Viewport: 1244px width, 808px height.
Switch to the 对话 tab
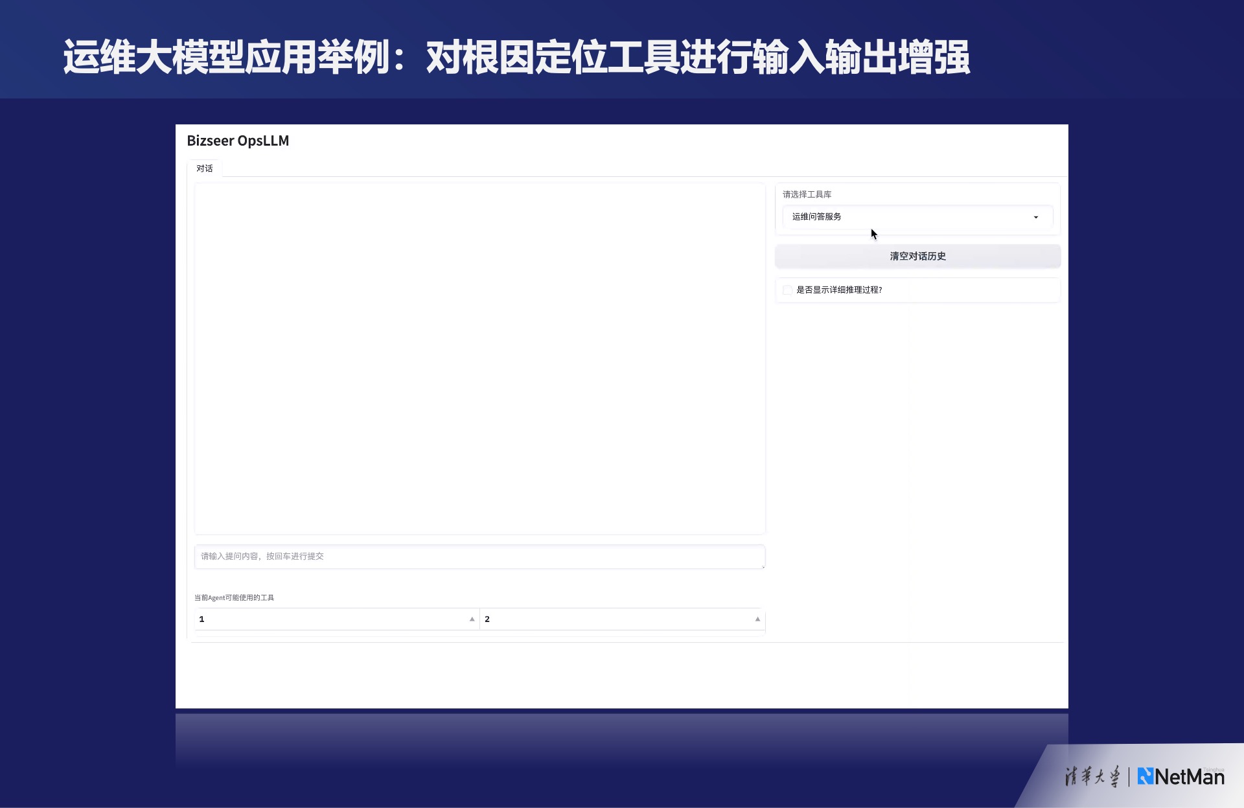(x=205, y=168)
